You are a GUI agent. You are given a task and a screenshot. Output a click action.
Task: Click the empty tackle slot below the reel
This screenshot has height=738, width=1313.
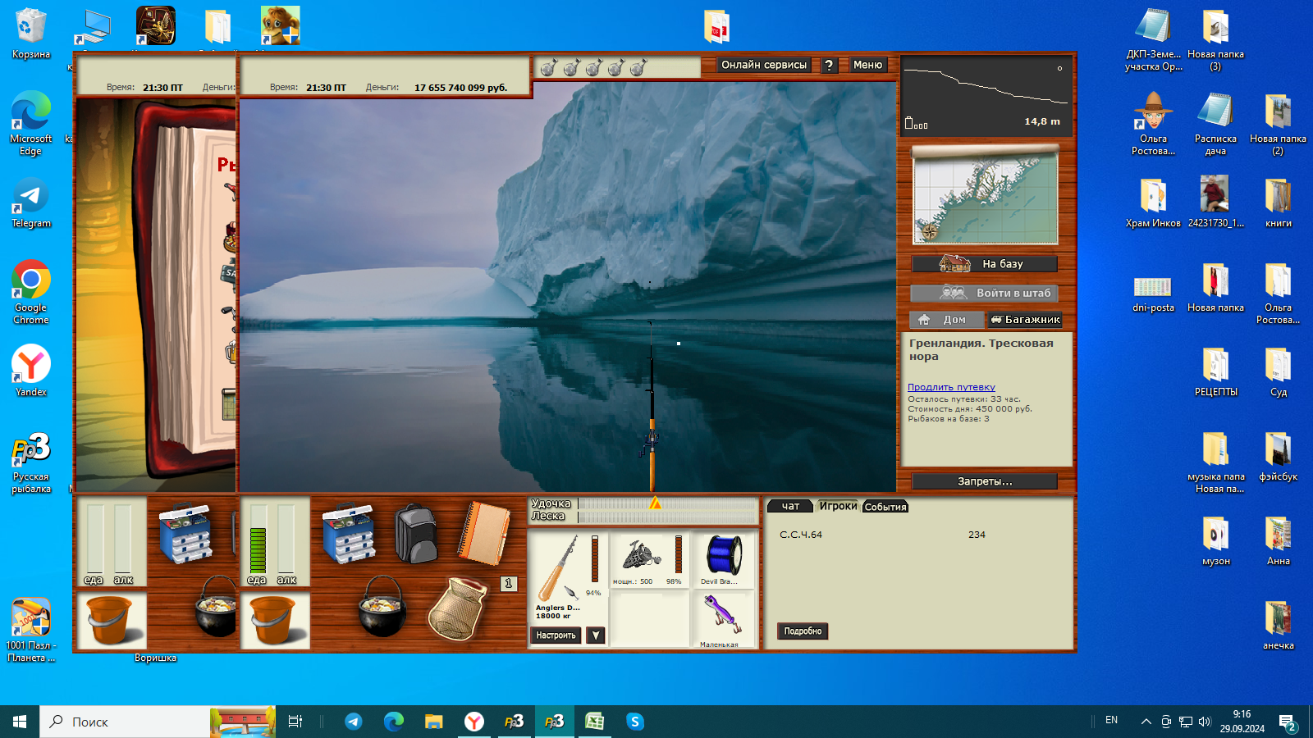pos(649,619)
